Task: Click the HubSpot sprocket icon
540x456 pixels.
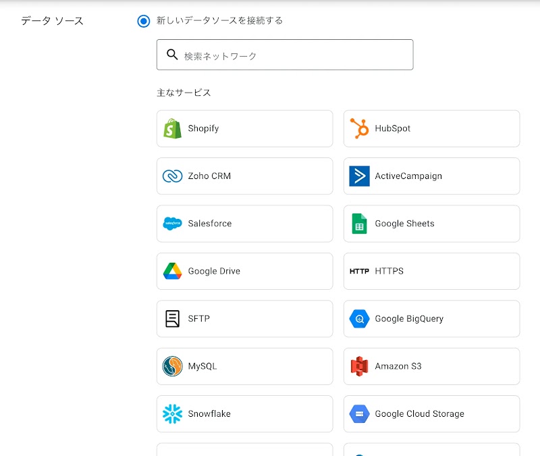Action: [x=359, y=128]
